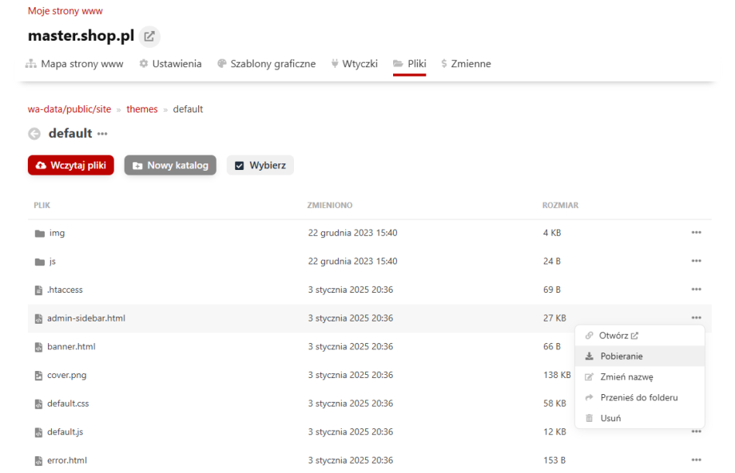Click the cover.png image file icon
The width and height of the screenshot is (735, 473).
(38, 376)
